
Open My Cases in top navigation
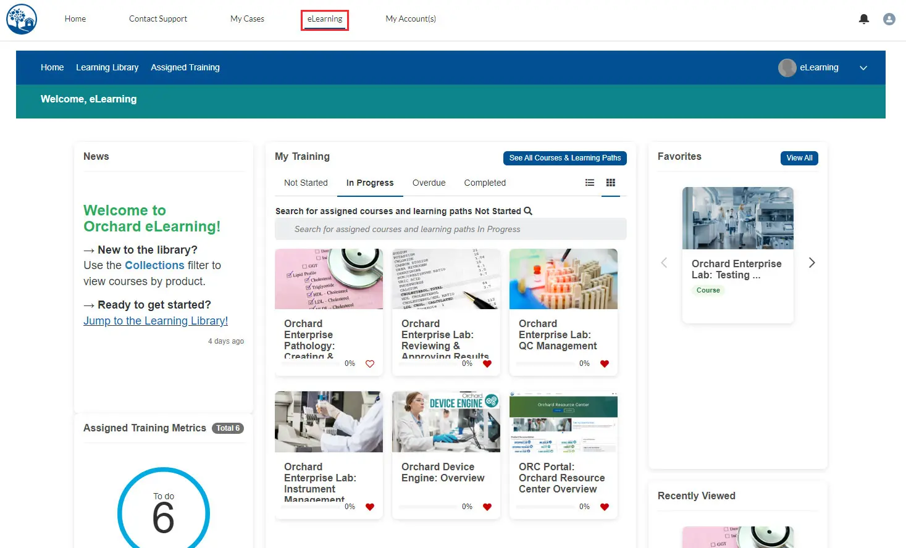(x=247, y=19)
